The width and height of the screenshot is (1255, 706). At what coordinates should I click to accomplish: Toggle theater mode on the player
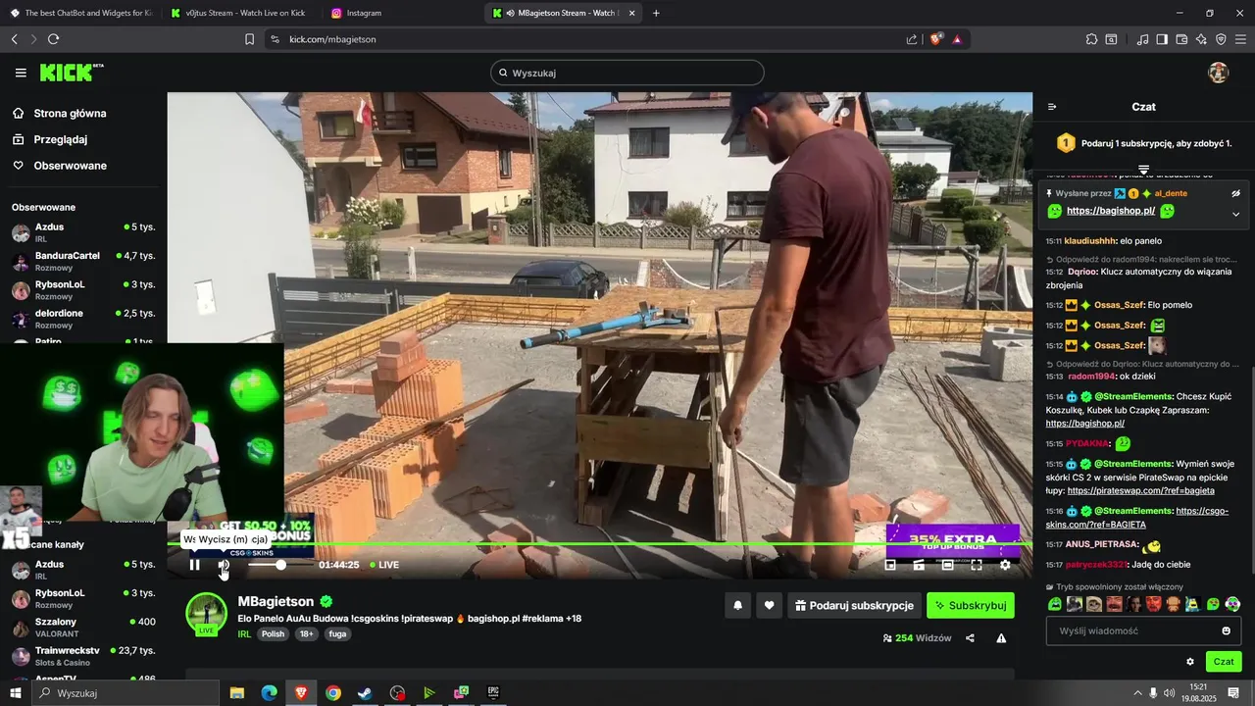click(947, 565)
